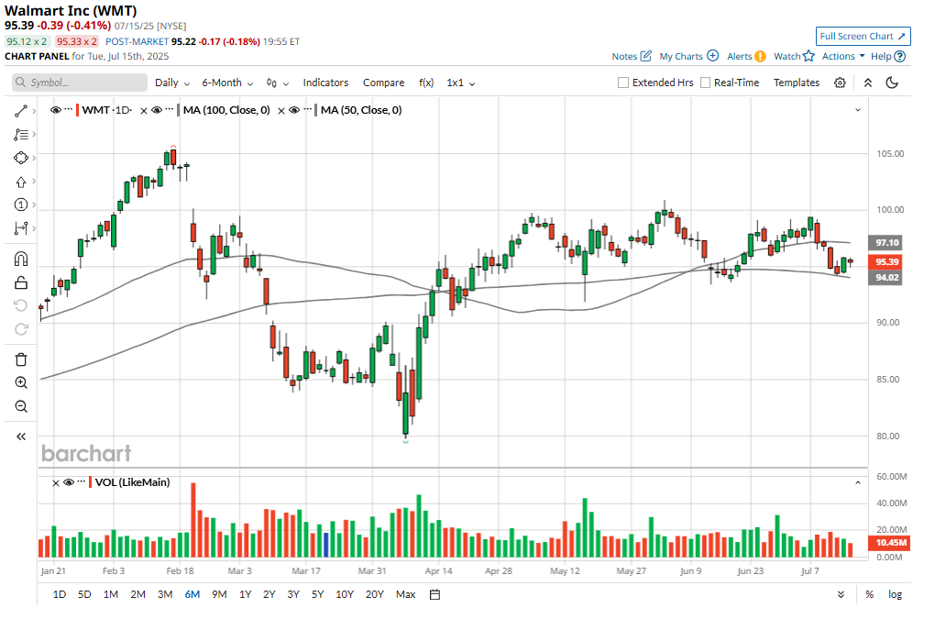Toggle percent scale mode
The height and width of the screenshot is (619, 946).
click(x=869, y=594)
